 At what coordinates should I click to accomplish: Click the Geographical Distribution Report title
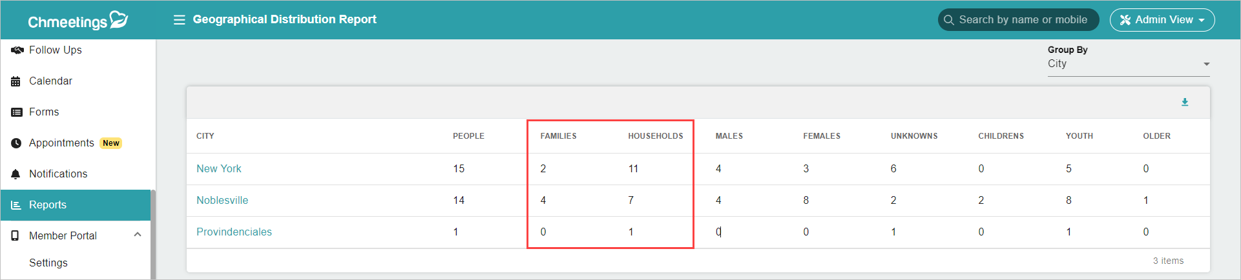pyautogui.click(x=284, y=19)
